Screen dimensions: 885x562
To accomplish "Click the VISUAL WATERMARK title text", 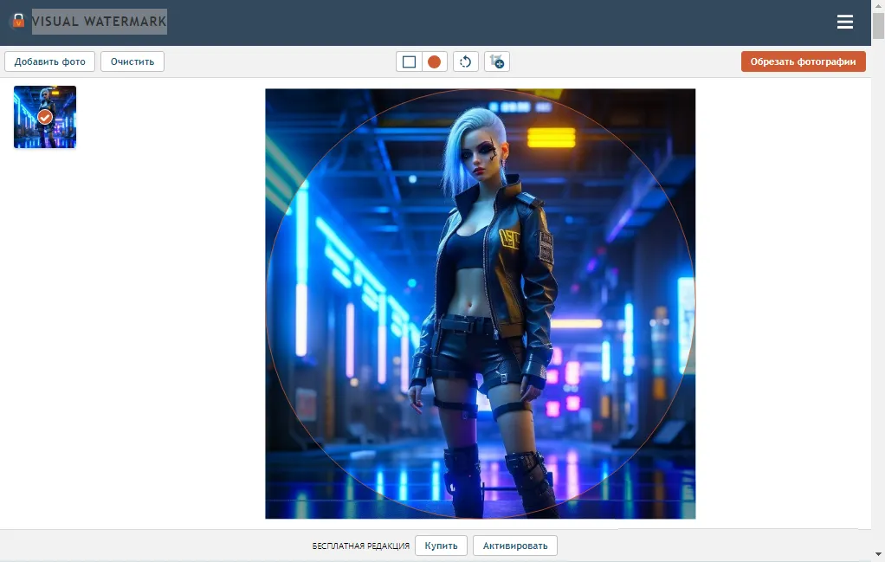I will point(99,21).
